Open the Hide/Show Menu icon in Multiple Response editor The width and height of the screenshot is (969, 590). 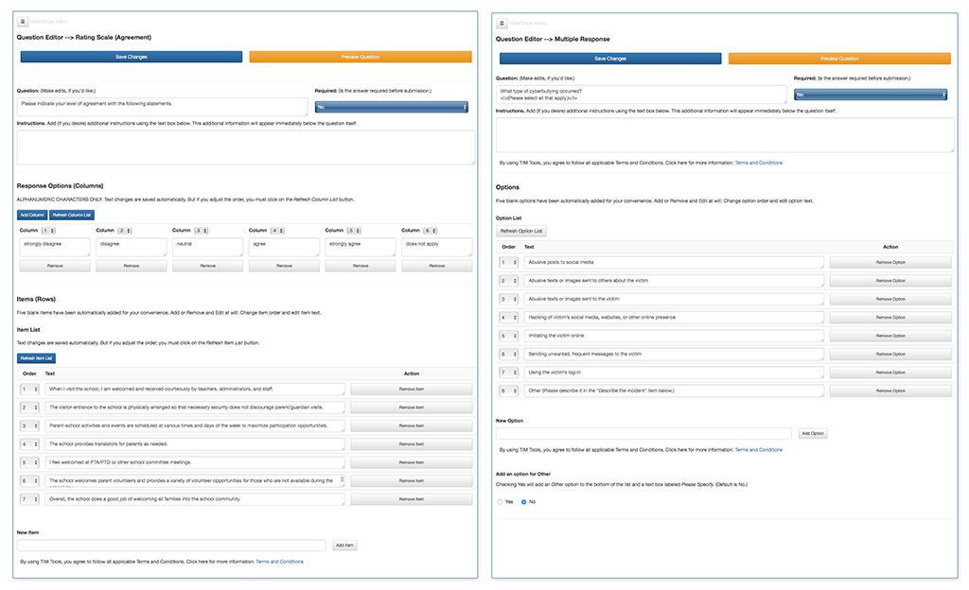point(502,24)
